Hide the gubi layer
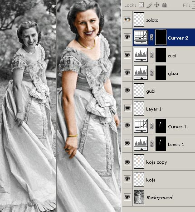Viewport: 195px width, 212px height. pyautogui.click(x=127, y=91)
